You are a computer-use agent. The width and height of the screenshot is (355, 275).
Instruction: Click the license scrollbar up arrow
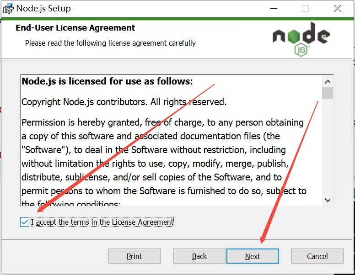pos(328,81)
